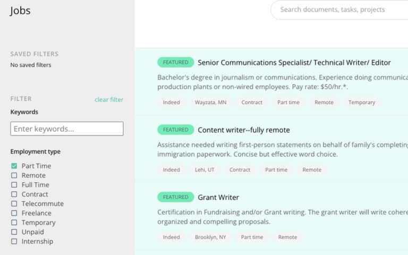Click the clear filter link
Screen dimensions: 408x255
[109, 99]
